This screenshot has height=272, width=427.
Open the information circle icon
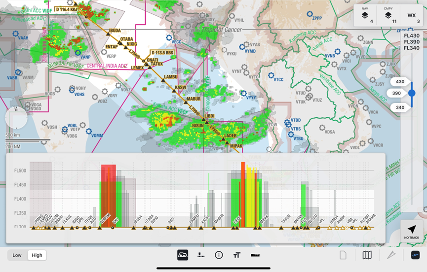tap(219, 255)
